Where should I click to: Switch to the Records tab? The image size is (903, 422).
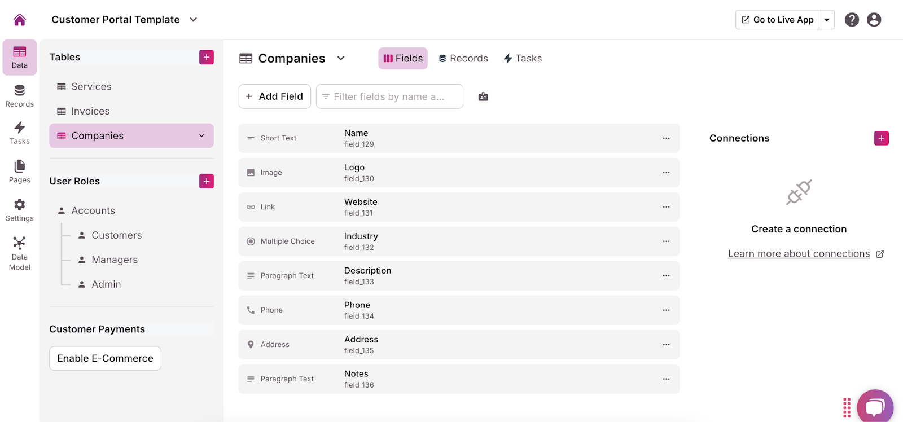(x=463, y=58)
